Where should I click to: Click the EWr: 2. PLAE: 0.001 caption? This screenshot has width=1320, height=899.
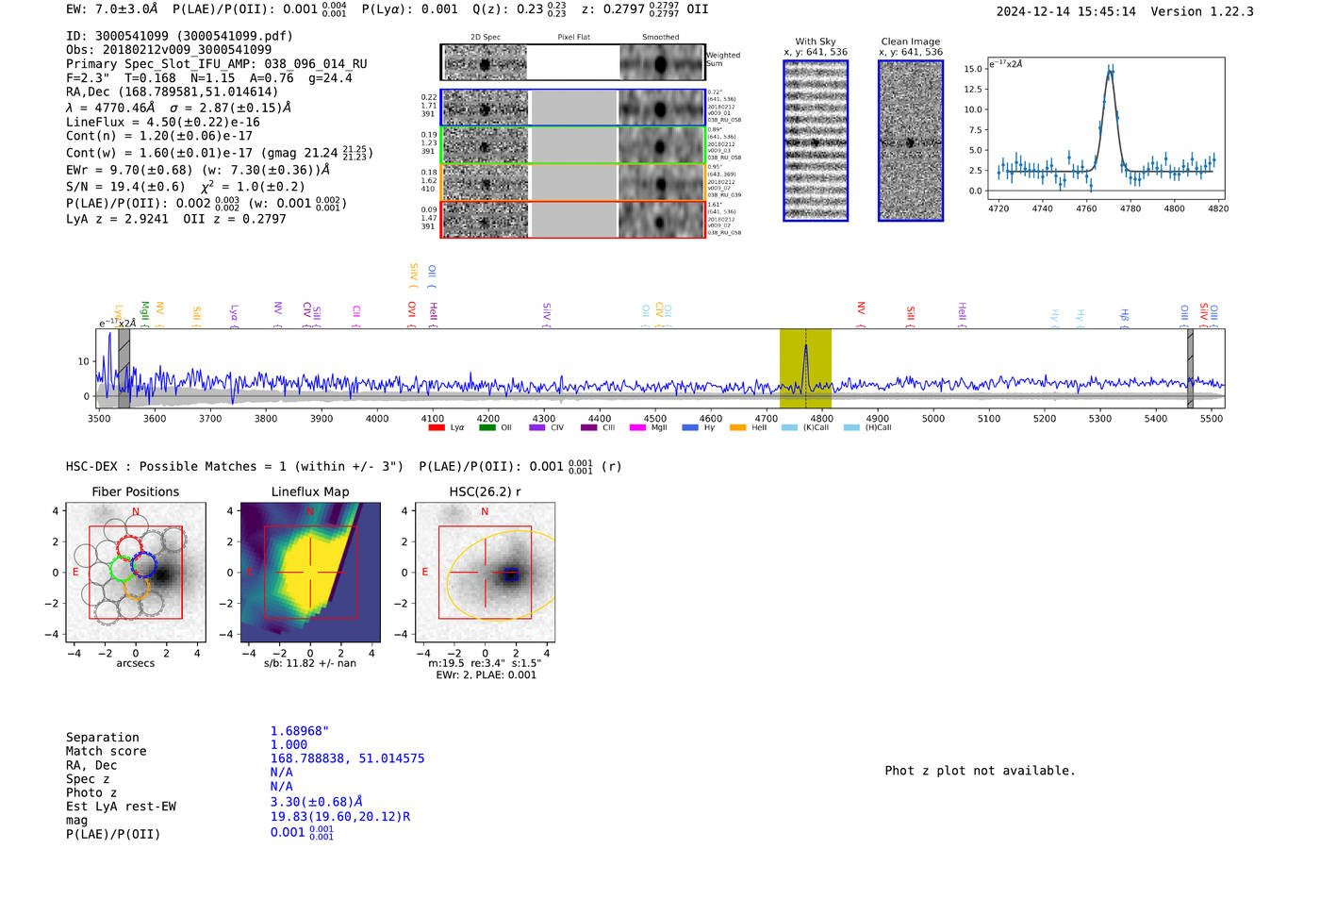486,674
